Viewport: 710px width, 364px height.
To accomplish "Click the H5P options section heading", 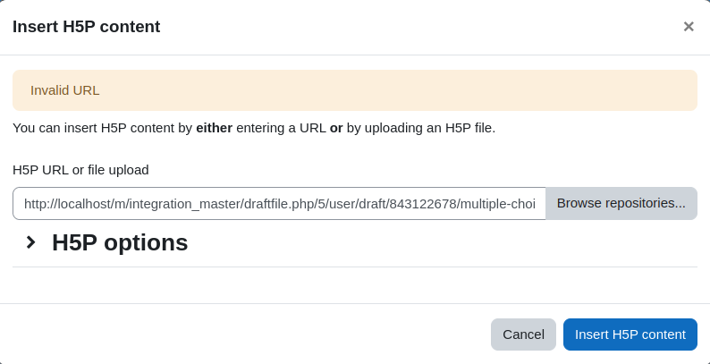I will pos(120,242).
